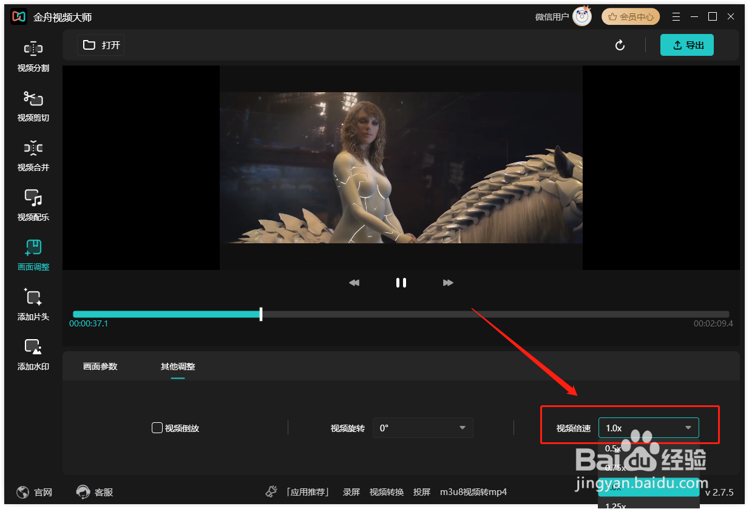Click the total duration 00:02:09.4
The height and width of the screenshot is (509, 749).
713,324
